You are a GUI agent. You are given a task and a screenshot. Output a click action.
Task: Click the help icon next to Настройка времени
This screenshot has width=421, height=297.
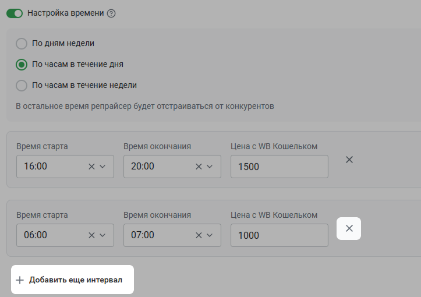[x=111, y=13]
